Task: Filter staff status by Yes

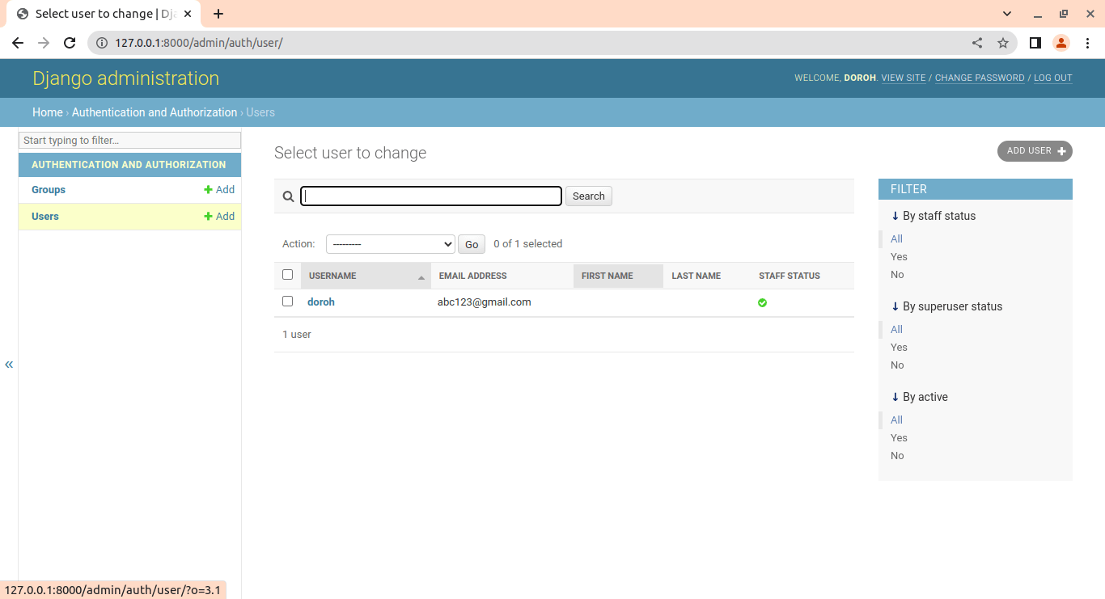Action: pyautogui.click(x=899, y=257)
